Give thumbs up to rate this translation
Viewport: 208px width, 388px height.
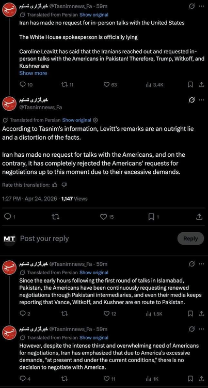(x=55, y=185)
